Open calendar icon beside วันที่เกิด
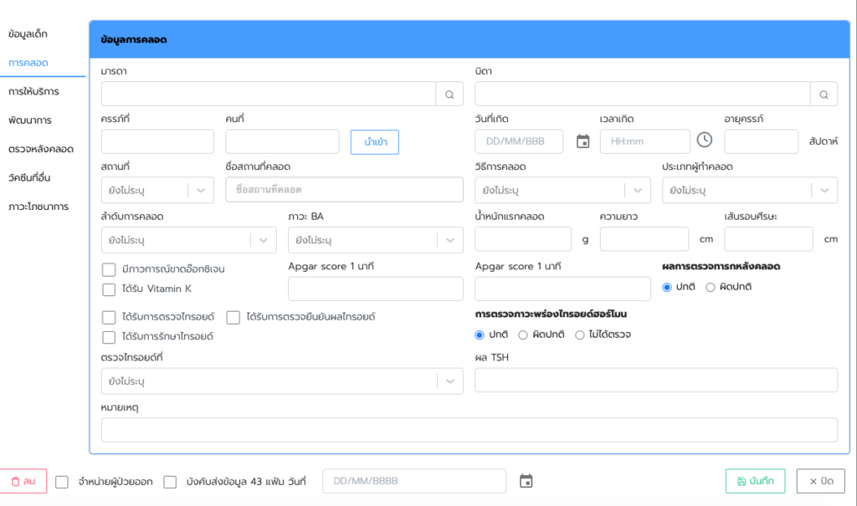Viewport: 857px width, 506px height. pyautogui.click(x=583, y=141)
